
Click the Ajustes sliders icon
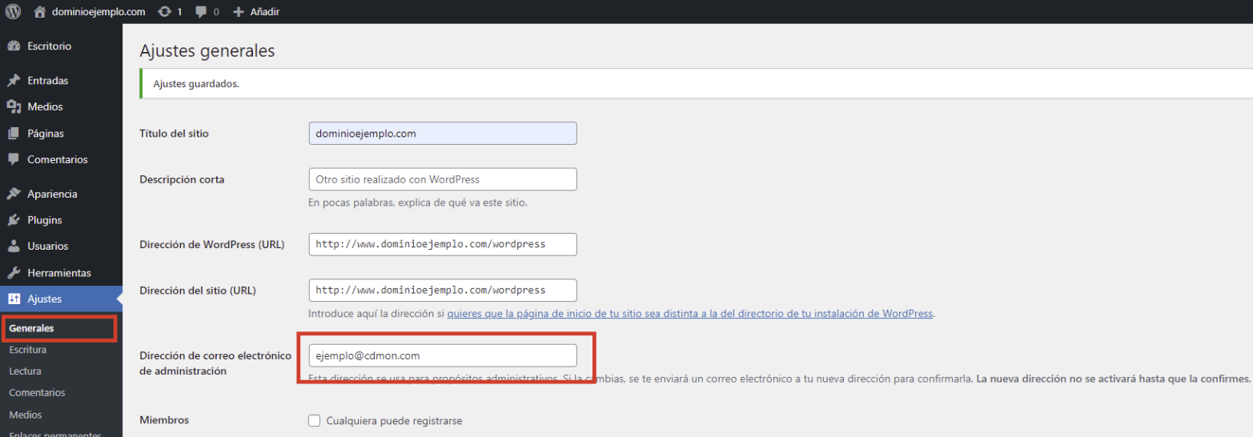click(14, 299)
